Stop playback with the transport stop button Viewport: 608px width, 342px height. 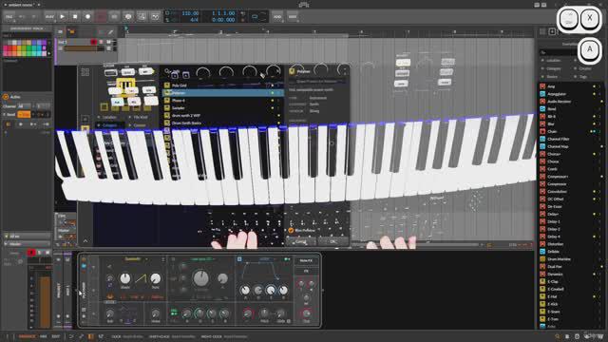pos(75,17)
